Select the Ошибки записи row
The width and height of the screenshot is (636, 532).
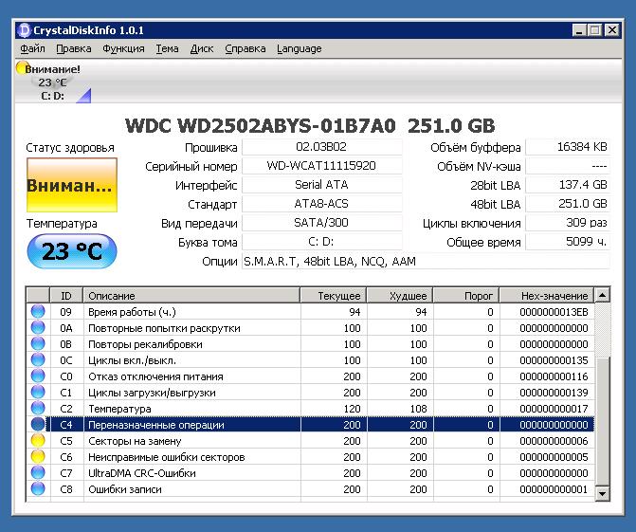pyautogui.click(x=310, y=489)
